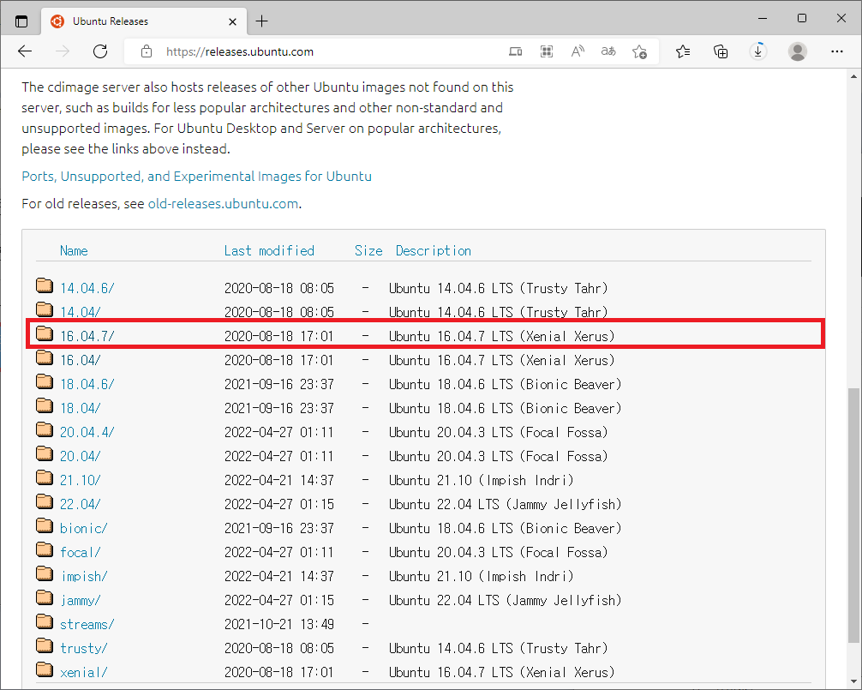862x690 pixels.
Task: Click folder icon beside 21.10/
Action: 45,477
